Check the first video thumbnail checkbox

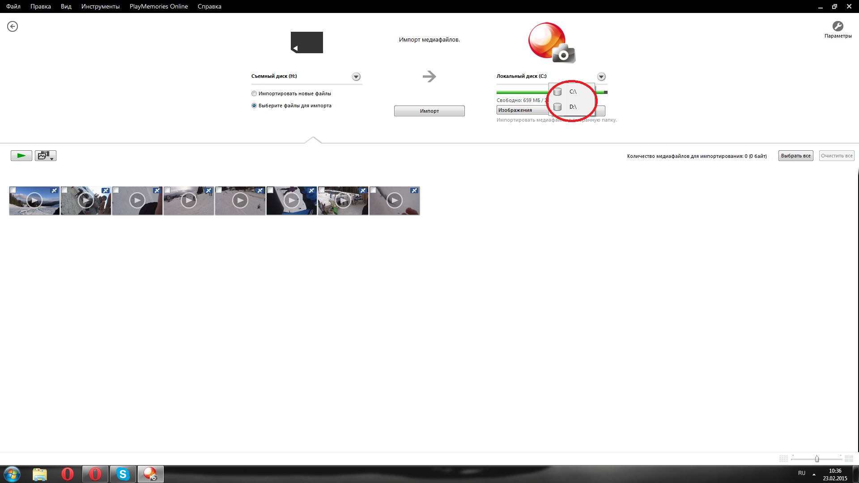click(13, 191)
